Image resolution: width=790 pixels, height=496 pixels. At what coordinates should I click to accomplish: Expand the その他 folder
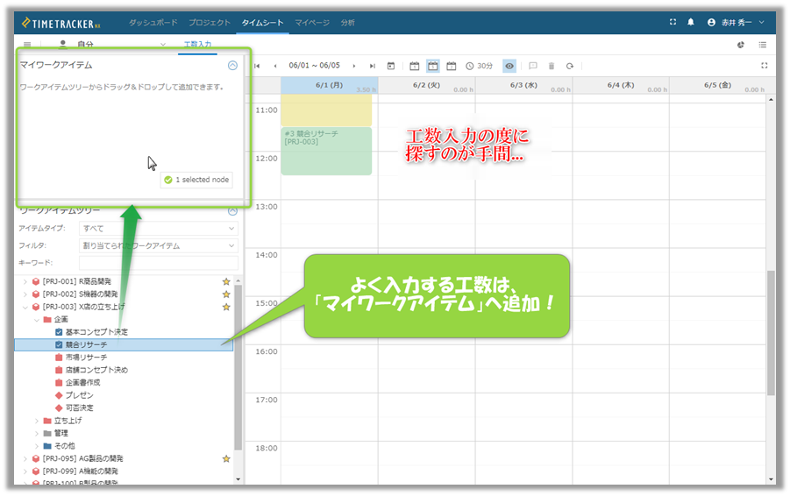point(36,446)
